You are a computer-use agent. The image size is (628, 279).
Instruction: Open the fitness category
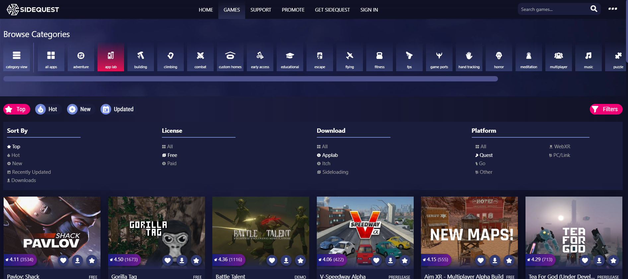pos(380,57)
